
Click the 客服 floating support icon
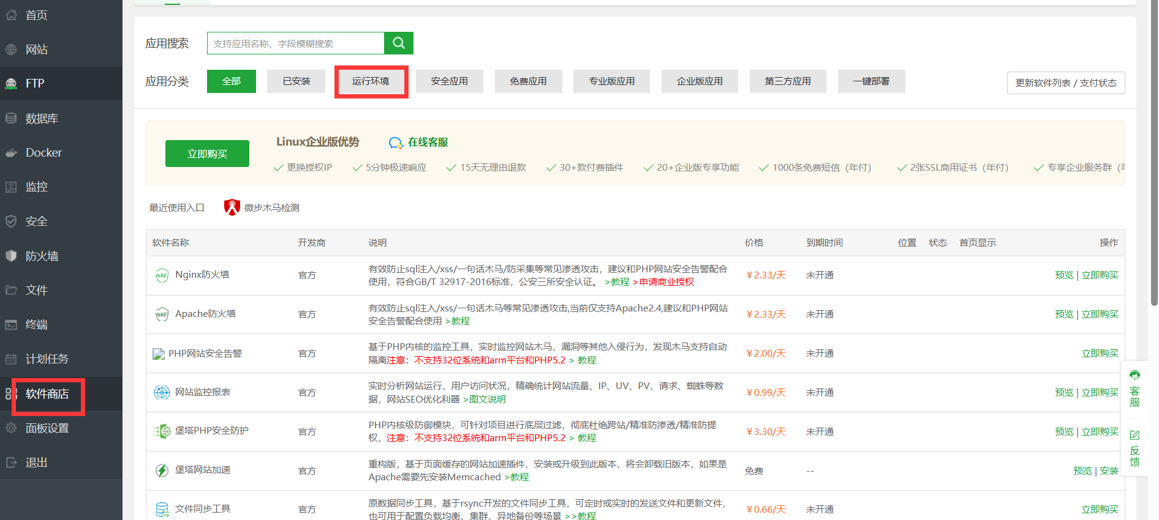[1134, 375]
